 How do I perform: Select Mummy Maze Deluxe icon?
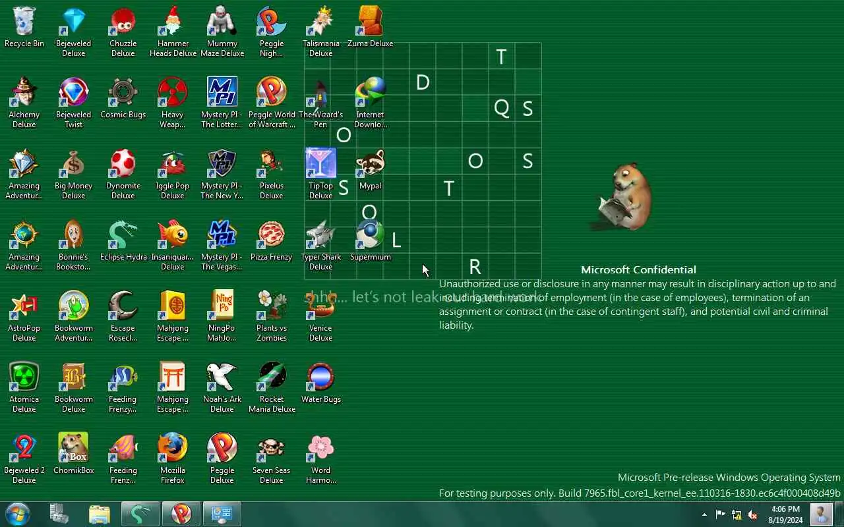222,32
